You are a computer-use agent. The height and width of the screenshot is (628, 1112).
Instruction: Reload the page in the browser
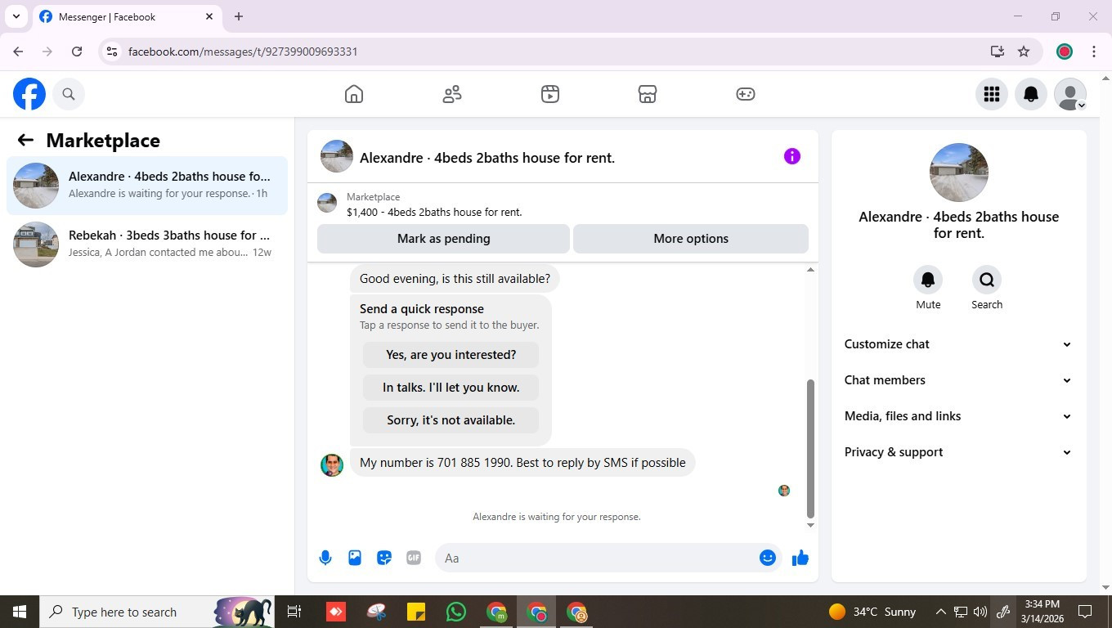pos(77,52)
